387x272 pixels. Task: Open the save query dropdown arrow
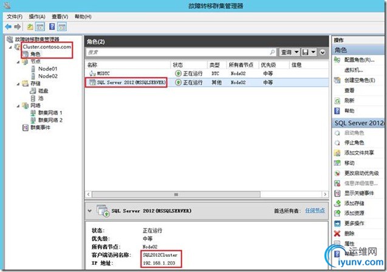click(313, 52)
